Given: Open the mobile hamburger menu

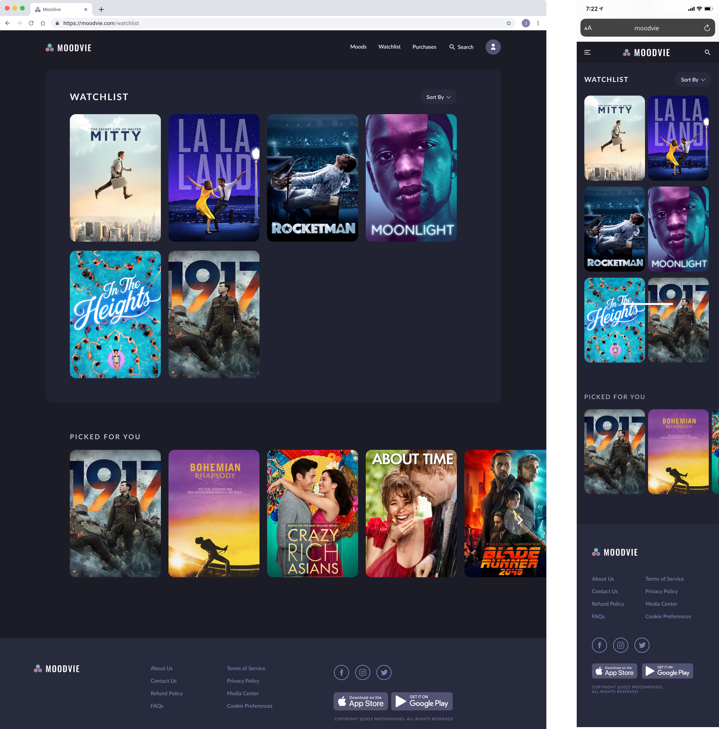Looking at the screenshot, I should pyautogui.click(x=587, y=52).
